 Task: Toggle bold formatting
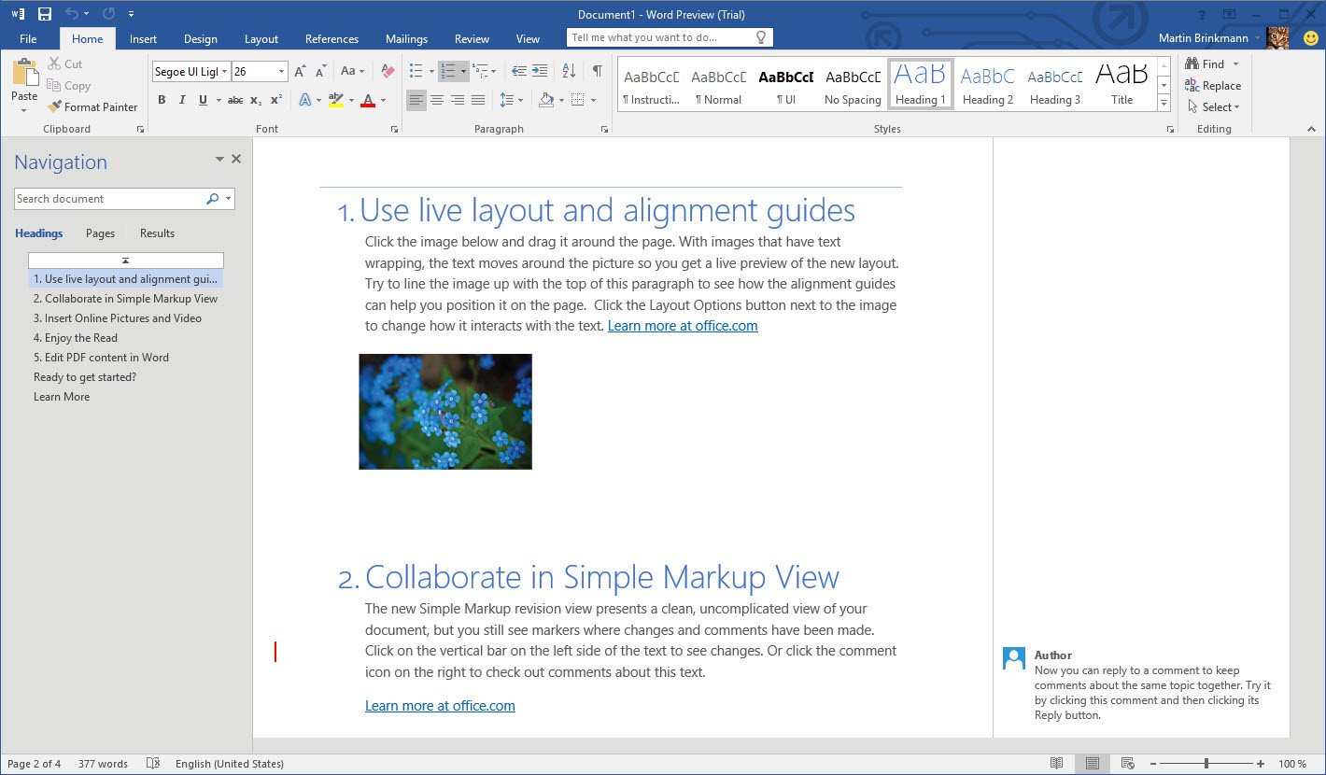(x=162, y=99)
